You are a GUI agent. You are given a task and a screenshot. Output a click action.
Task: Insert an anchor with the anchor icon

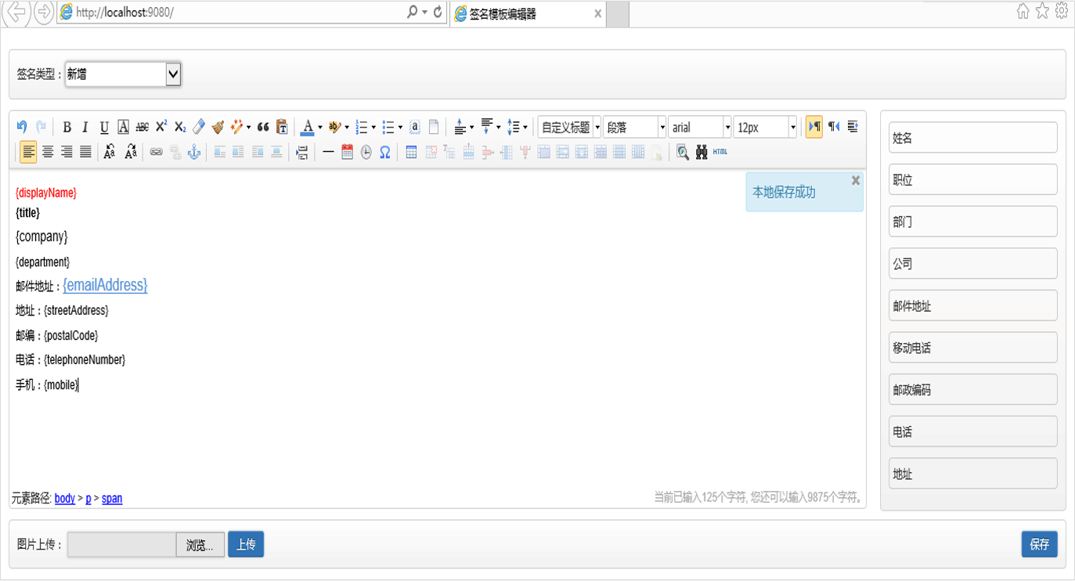(193, 152)
